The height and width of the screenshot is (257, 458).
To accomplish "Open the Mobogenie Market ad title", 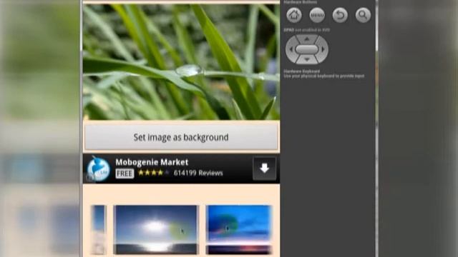I will coord(152,162).
